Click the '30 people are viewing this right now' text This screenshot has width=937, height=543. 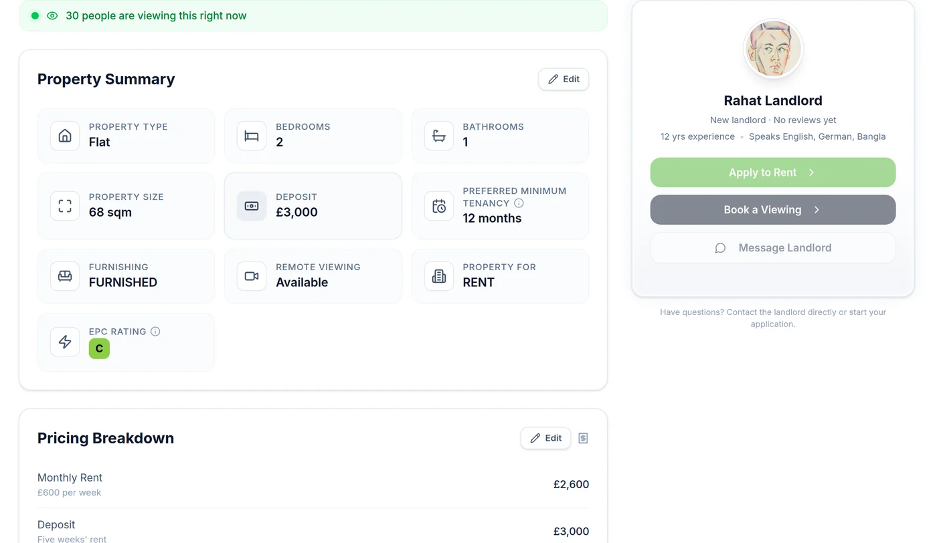pos(156,15)
